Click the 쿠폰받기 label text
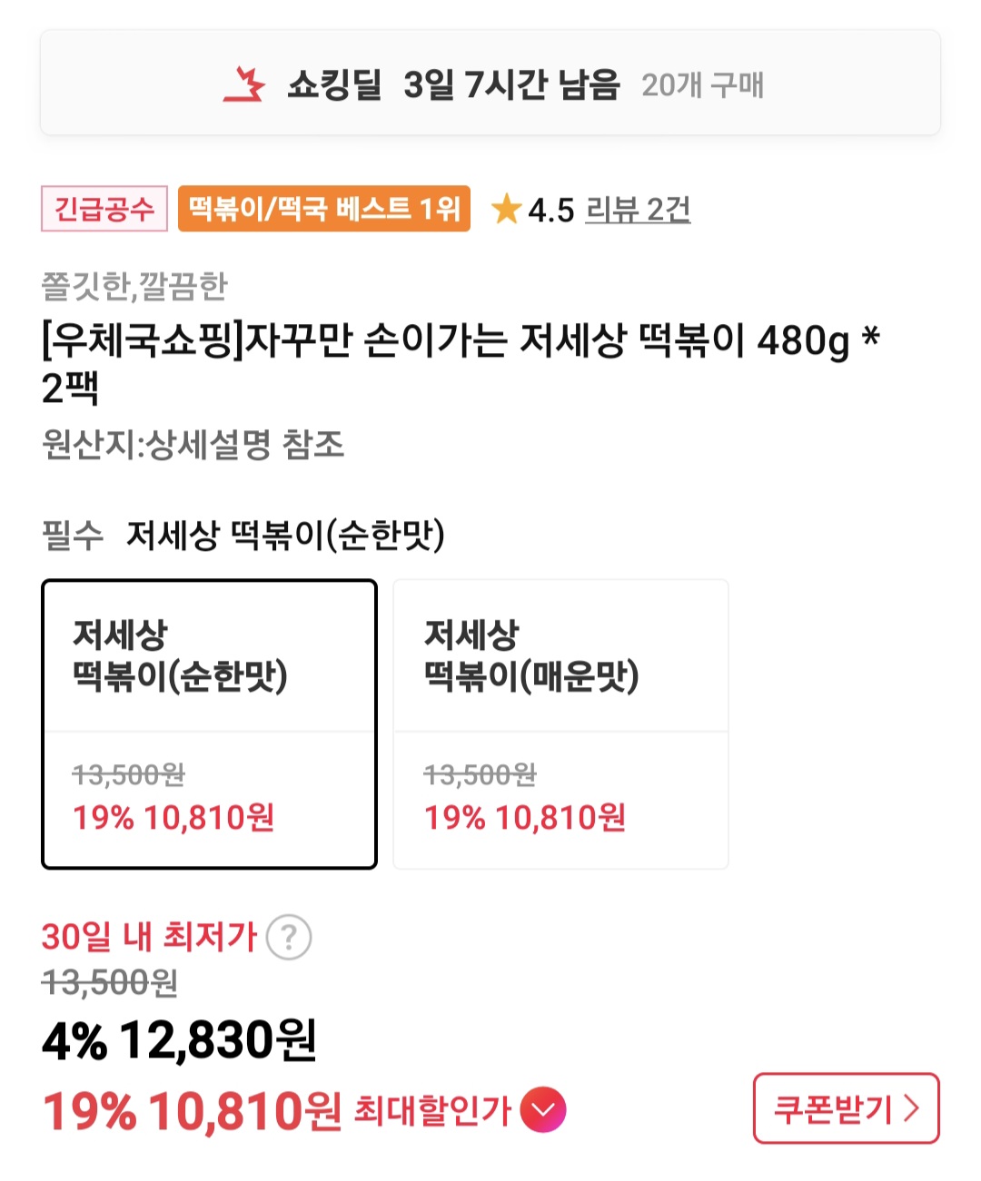Screen dimensions: 981x1181 tap(833, 1108)
